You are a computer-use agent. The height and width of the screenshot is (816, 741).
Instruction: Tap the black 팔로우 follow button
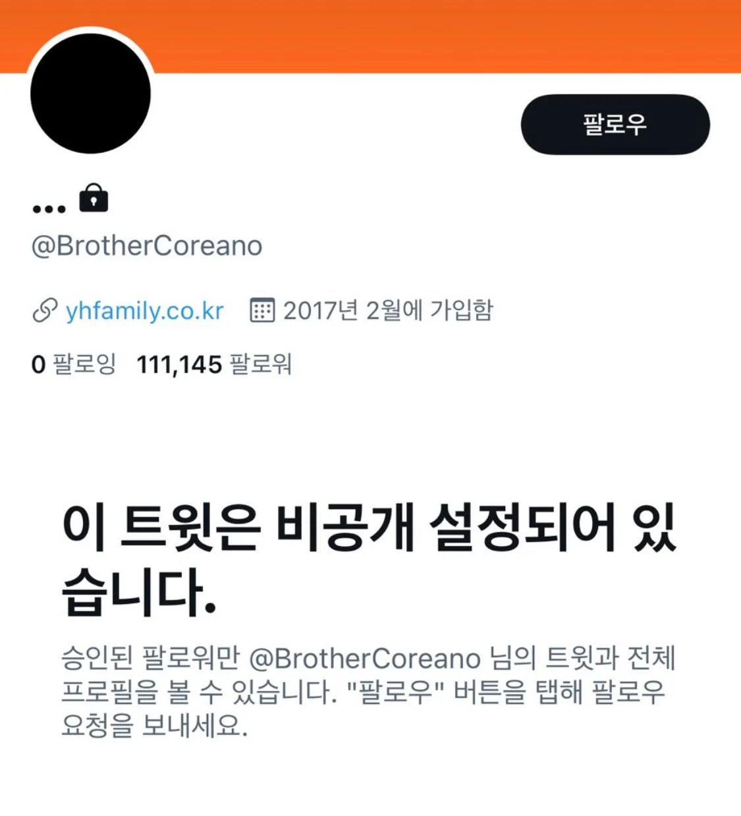[x=615, y=124]
